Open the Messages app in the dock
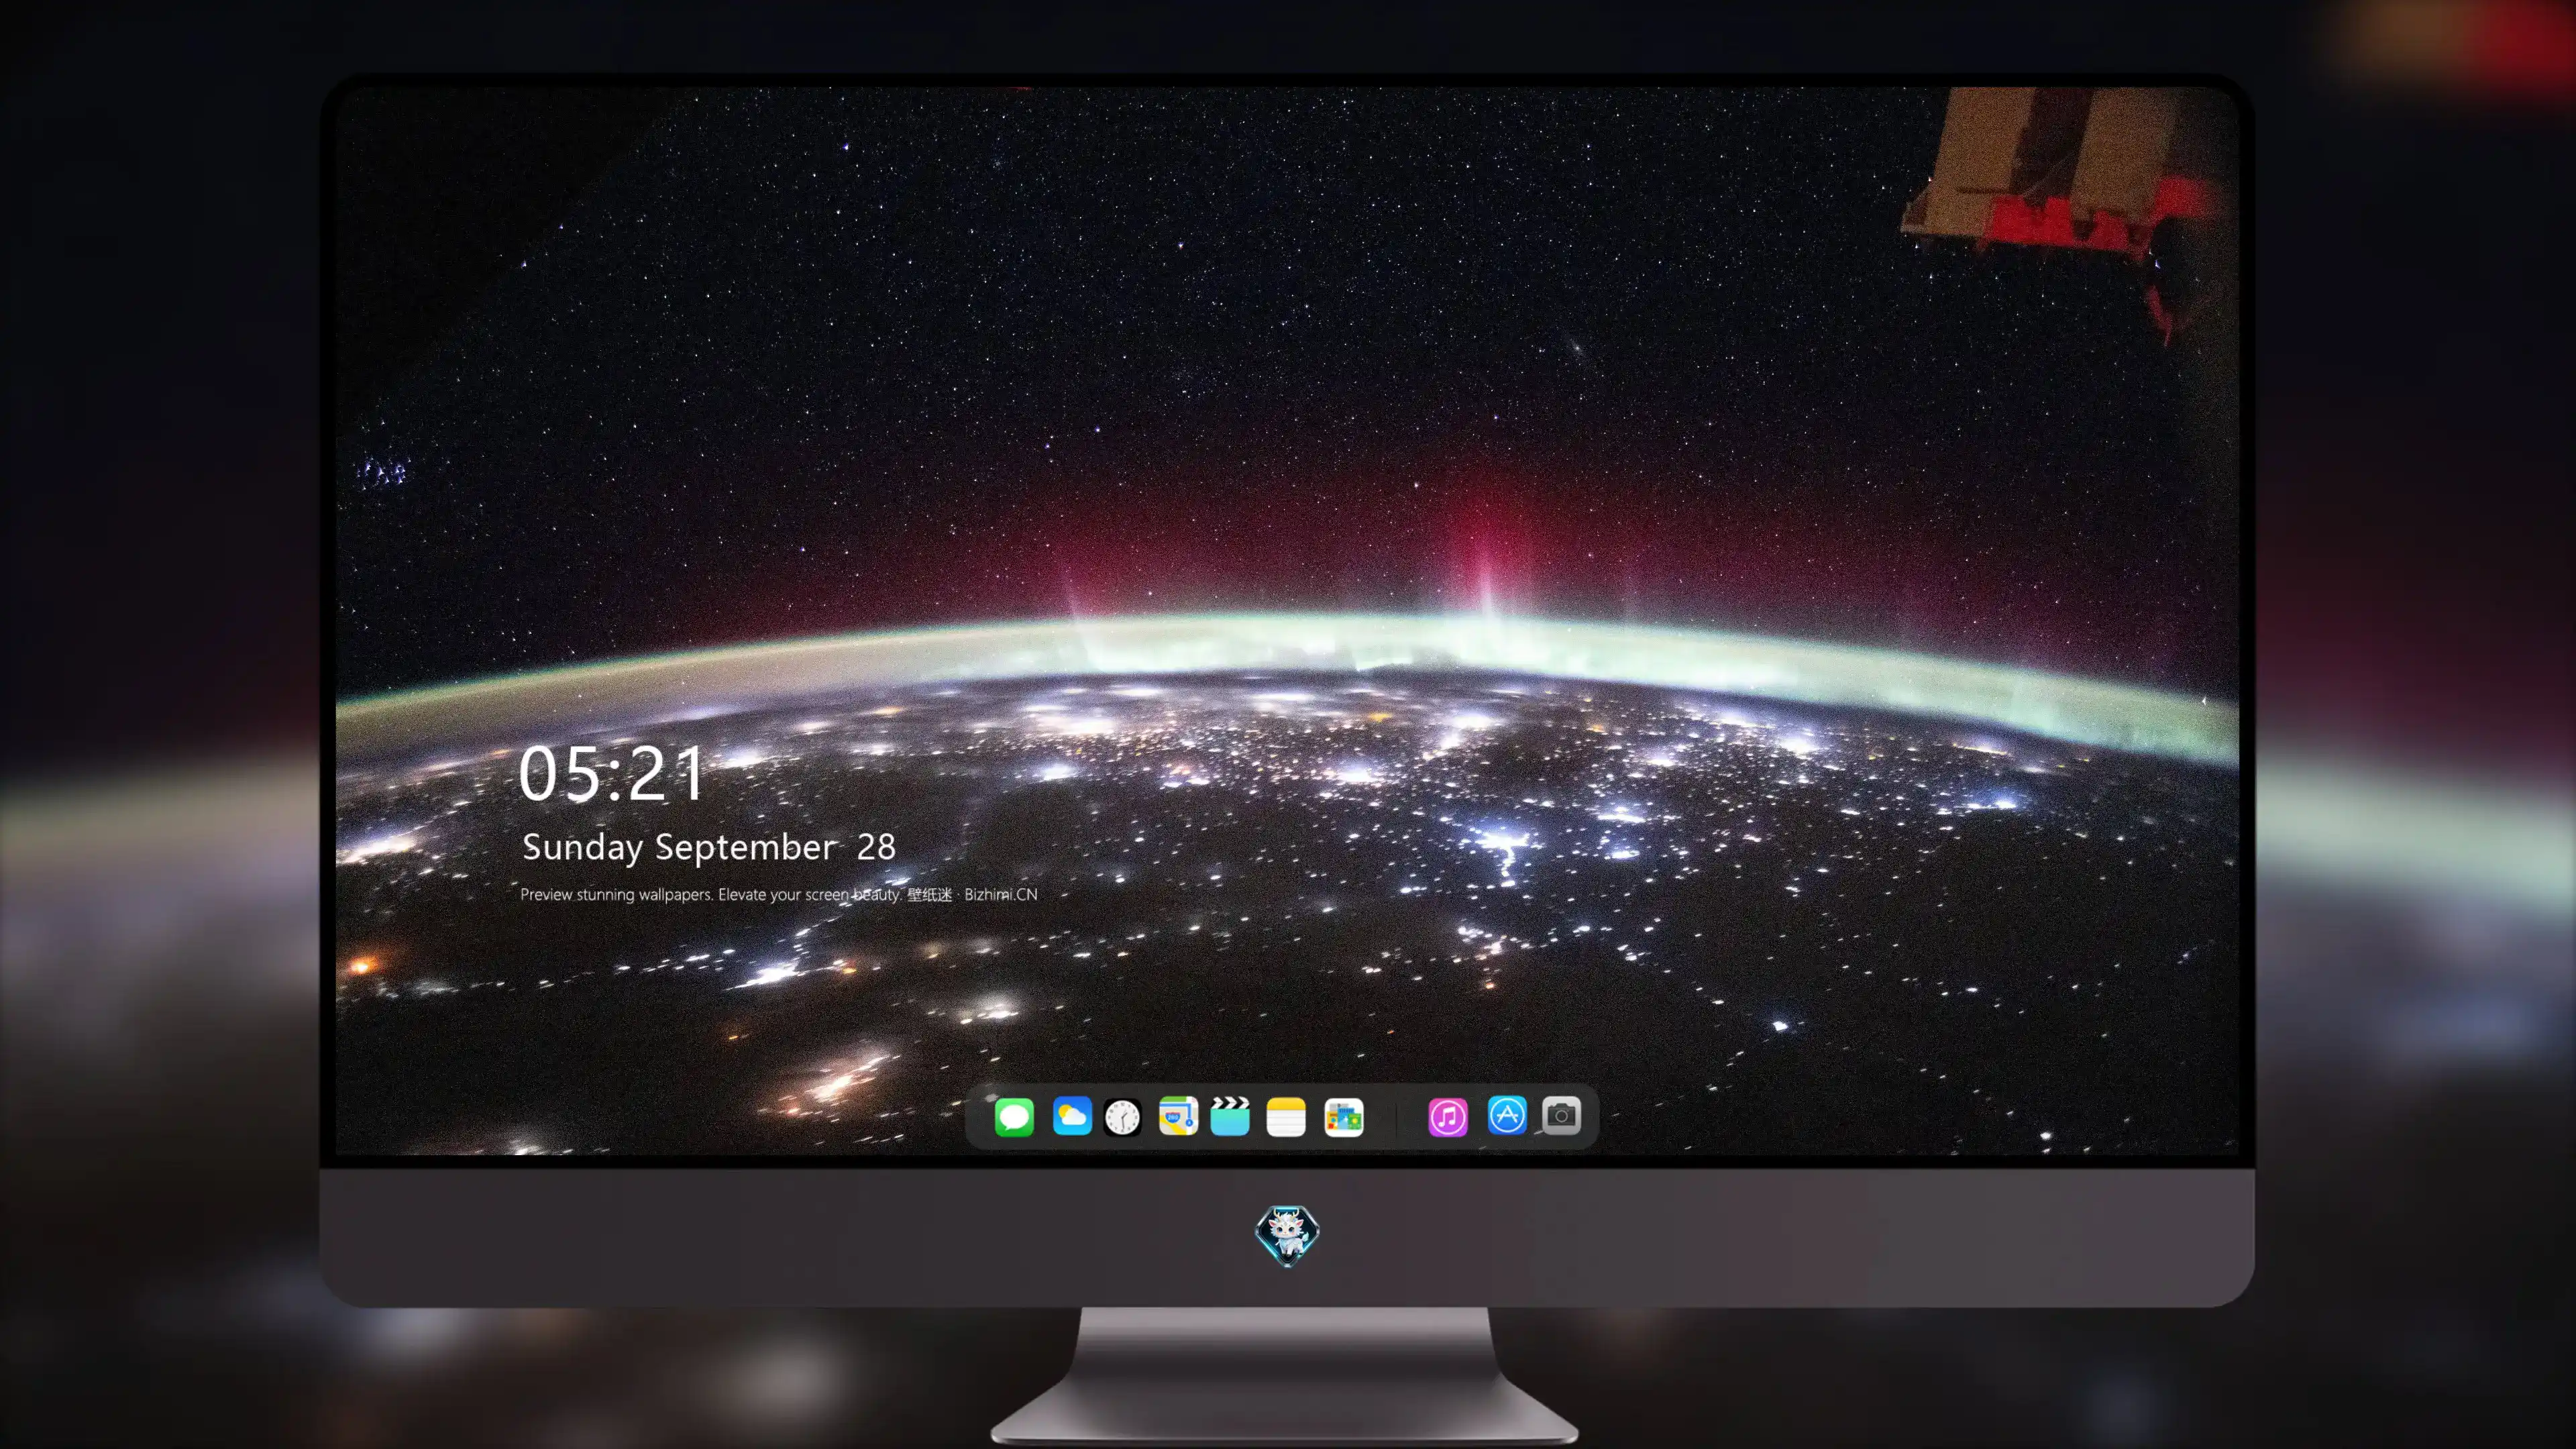This screenshot has width=2576, height=1449. 1014,1117
